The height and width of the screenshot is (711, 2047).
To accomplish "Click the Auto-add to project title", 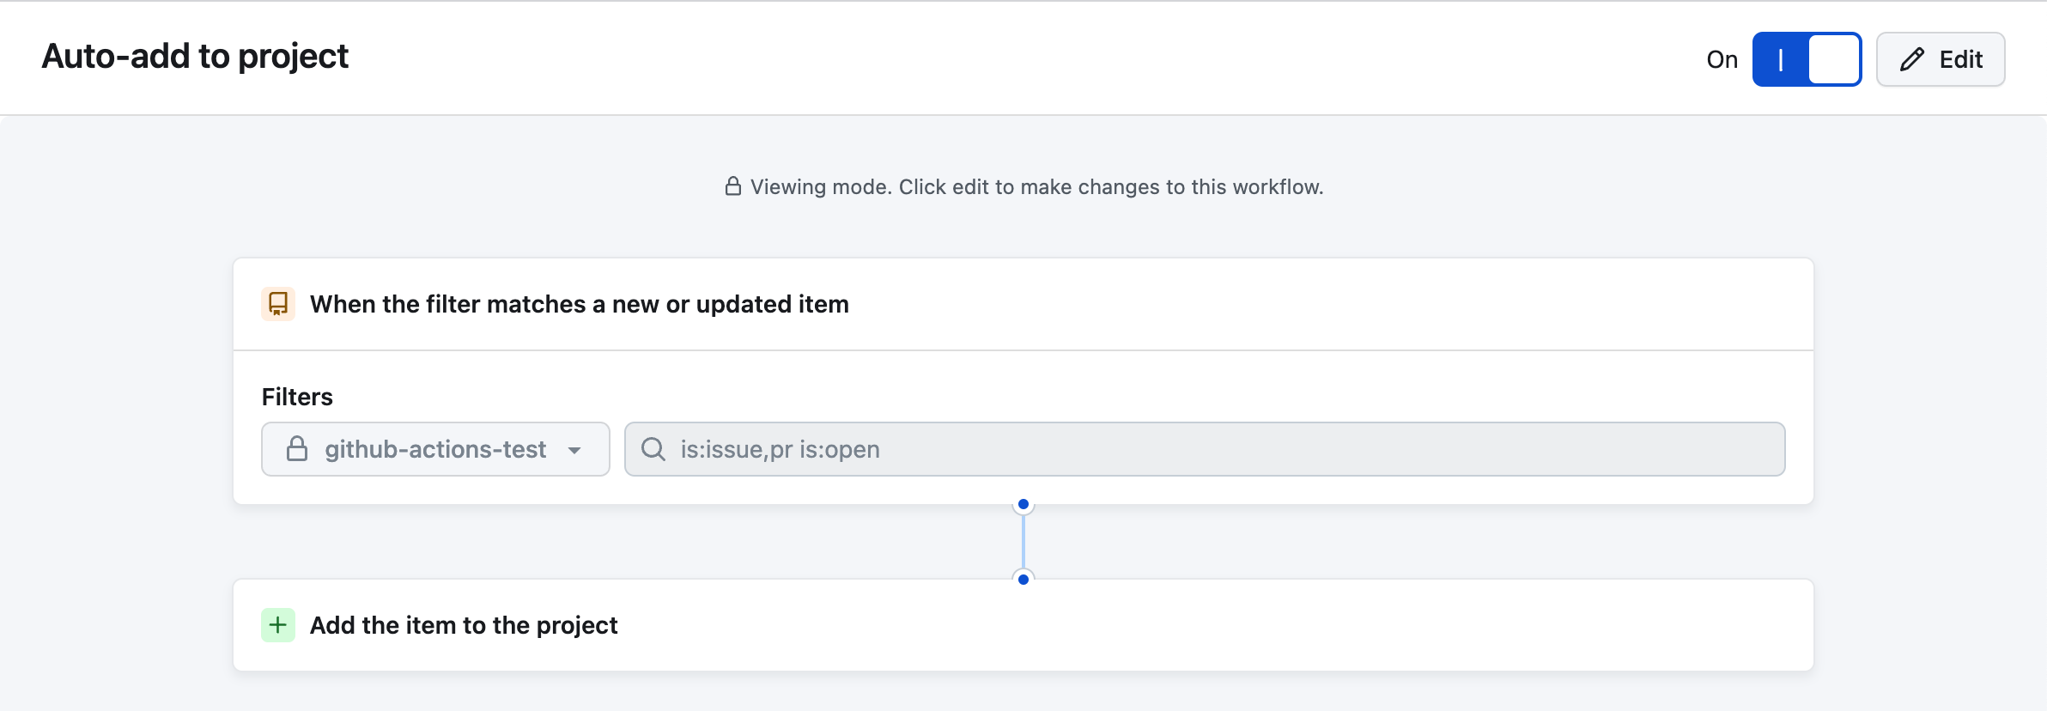I will pos(195,57).
